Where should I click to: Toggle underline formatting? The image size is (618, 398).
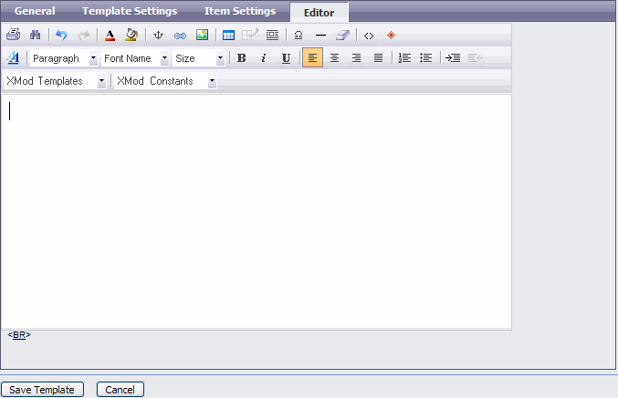click(x=286, y=57)
